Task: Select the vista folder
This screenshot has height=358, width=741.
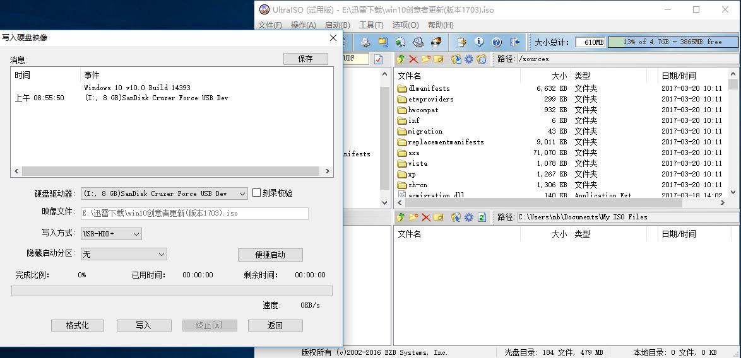Action: (412, 164)
